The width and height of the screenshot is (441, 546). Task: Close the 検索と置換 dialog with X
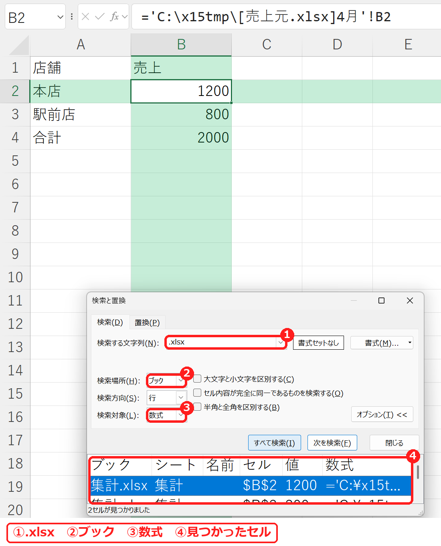click(410, 300)
